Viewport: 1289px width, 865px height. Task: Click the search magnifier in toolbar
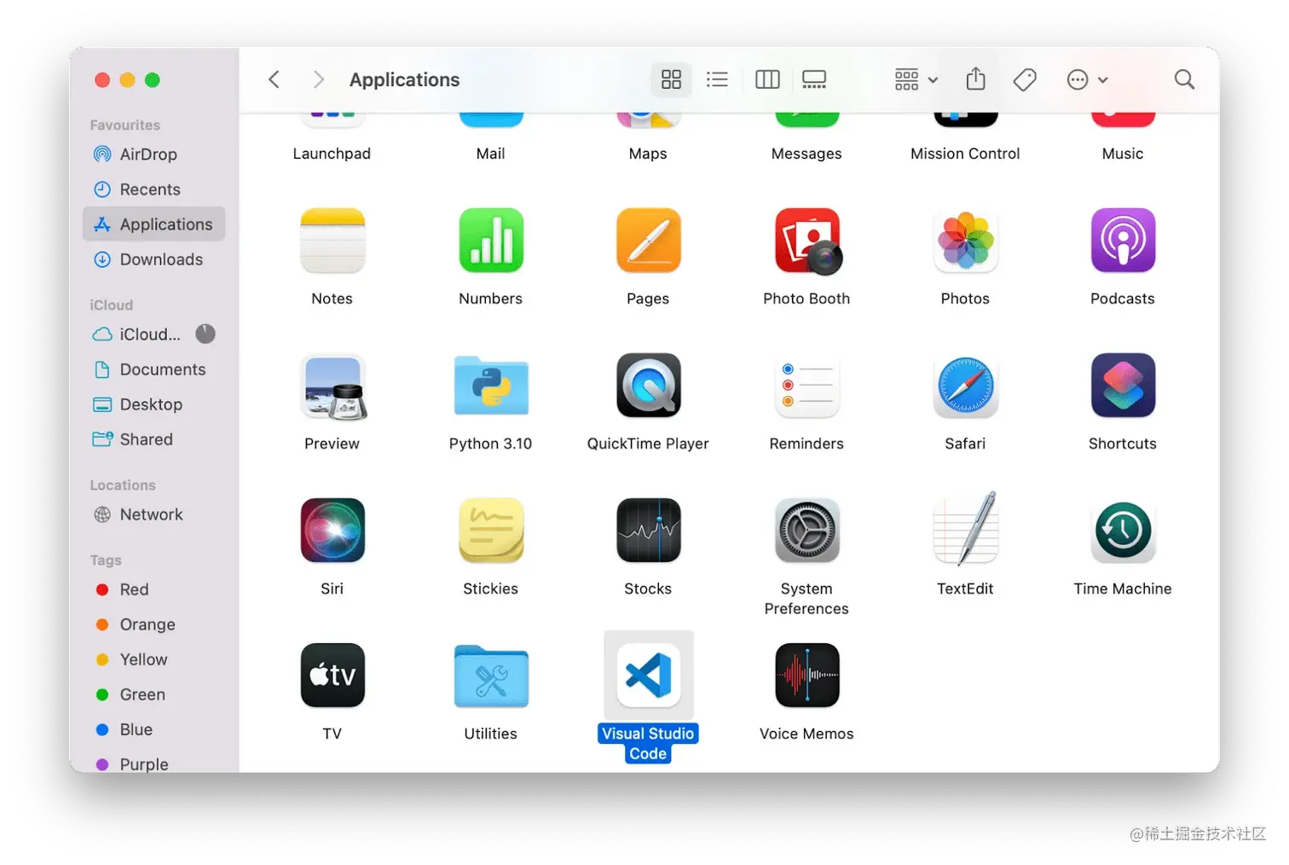(1184, 79)
